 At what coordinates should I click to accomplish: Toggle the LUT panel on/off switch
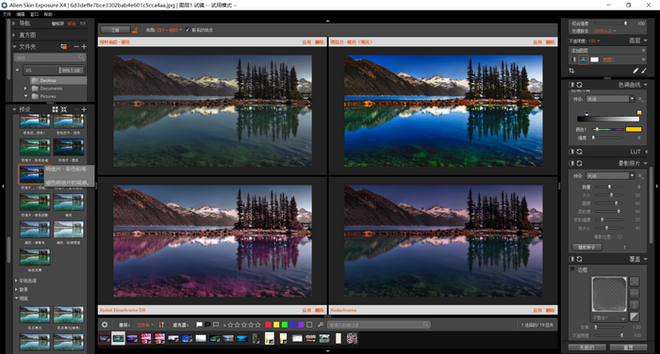point(571,152)
